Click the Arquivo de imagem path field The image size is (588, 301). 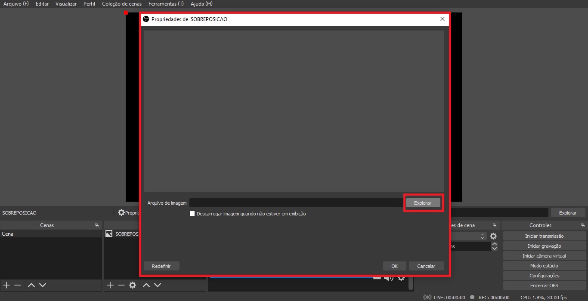pyautogui.click(x=296, y=203)
